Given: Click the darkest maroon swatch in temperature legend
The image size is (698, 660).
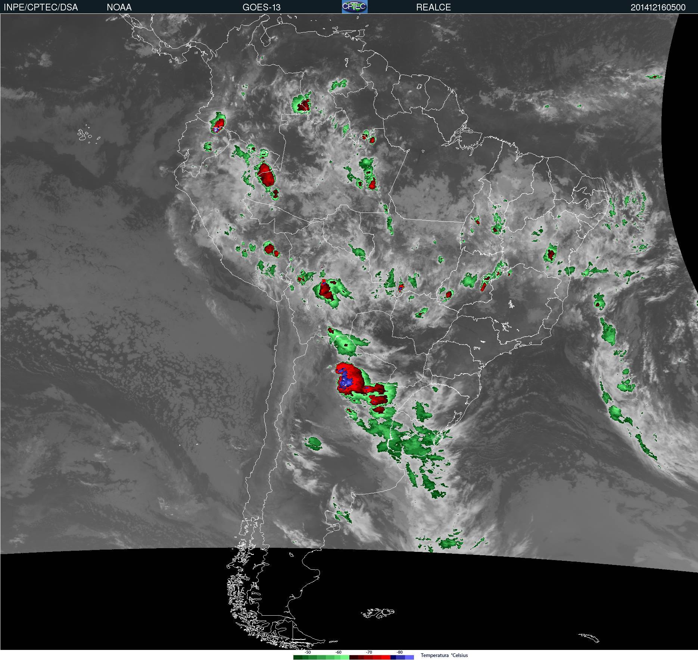Looking at the screenshot, I should point(354,657).
